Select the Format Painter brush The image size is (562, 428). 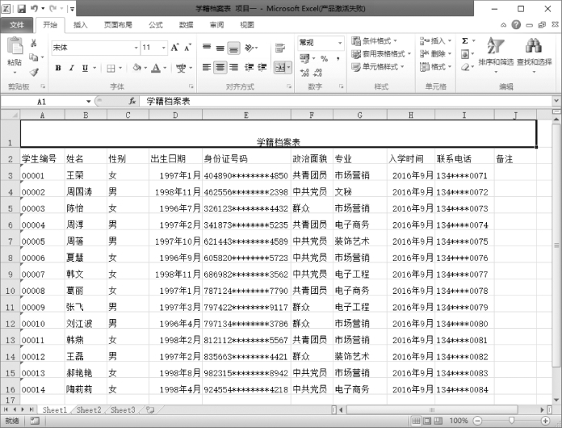[34, 72]
